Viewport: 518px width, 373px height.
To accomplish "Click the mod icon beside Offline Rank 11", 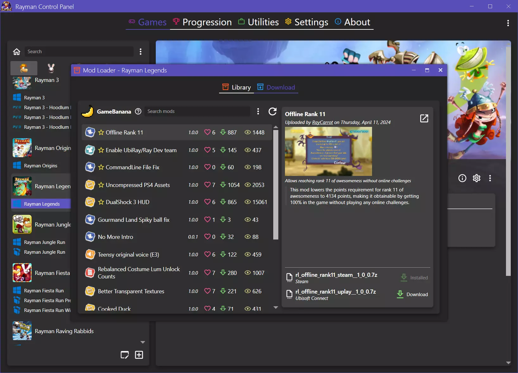I will pos(90,132).
